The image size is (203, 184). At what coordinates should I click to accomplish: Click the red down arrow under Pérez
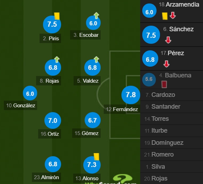point(166,64)
